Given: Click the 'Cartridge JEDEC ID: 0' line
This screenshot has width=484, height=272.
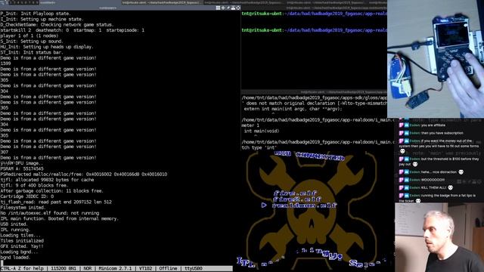Looking at the screenshot, I should [x=27, y=196].
